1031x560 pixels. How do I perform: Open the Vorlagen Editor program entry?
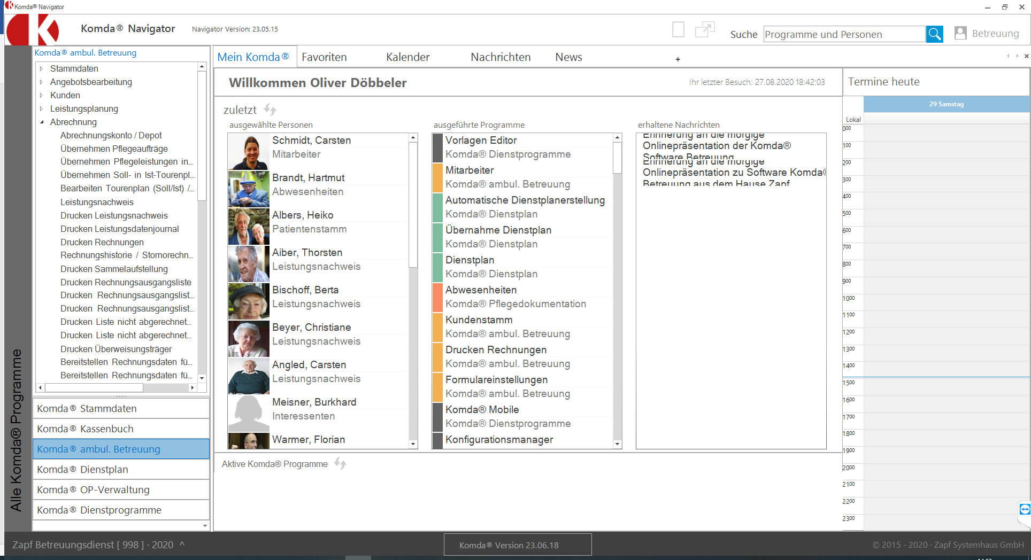coord(522,147)
